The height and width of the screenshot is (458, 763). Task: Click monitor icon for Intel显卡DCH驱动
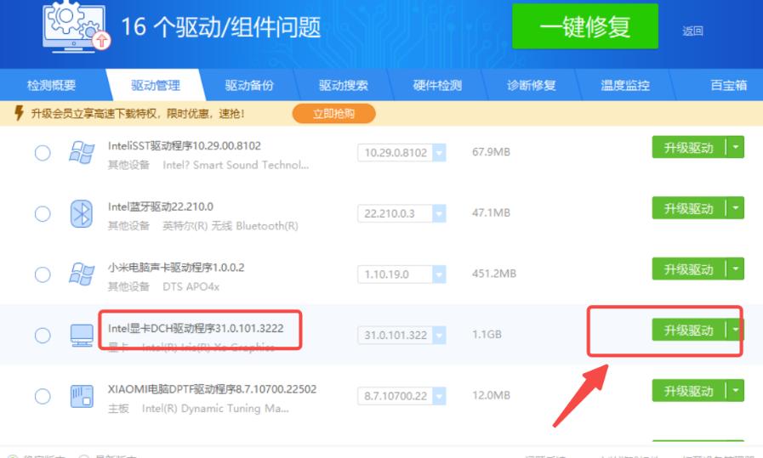tap(82, 336)
